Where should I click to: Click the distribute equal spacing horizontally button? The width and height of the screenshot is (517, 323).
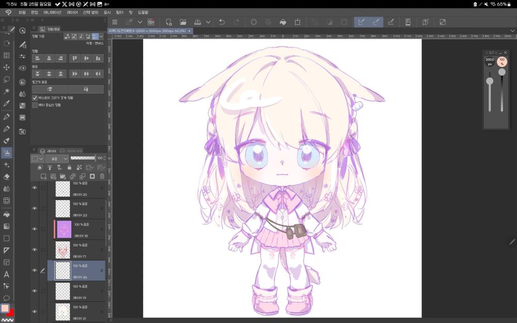tap(86, 89)
